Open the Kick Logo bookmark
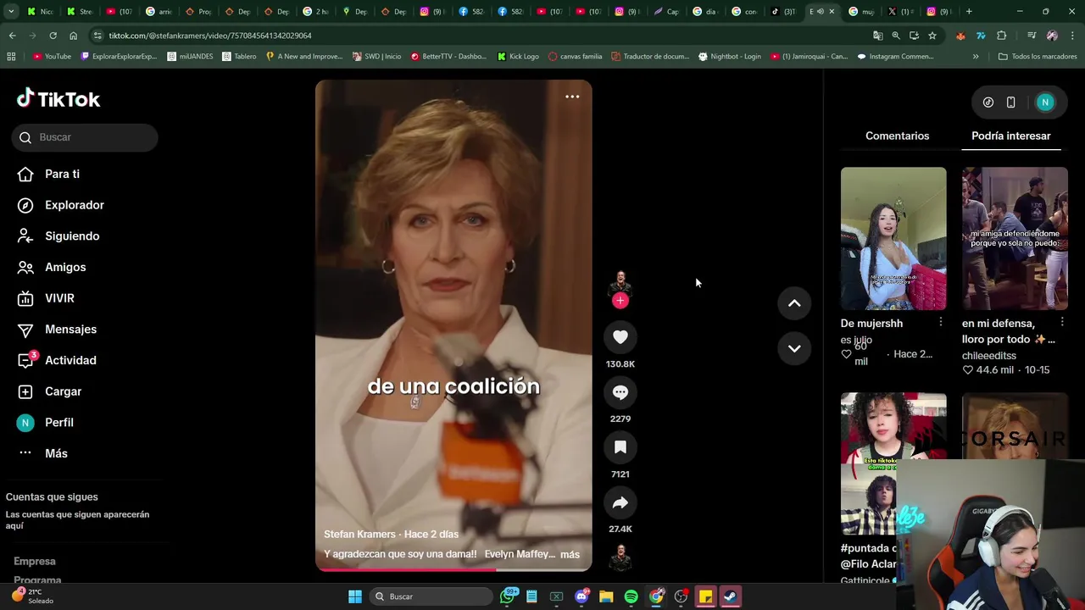This screenshot has width=1085, height=610. (x=518, y=57)
